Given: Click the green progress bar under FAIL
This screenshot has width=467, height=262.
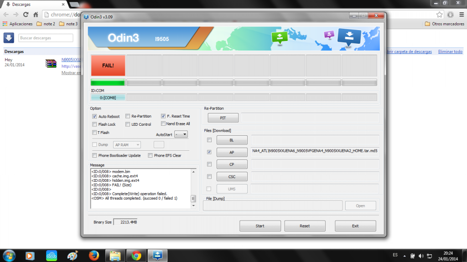Looking at the screenshot, I should pyautogui.click(x=108, y=82).
